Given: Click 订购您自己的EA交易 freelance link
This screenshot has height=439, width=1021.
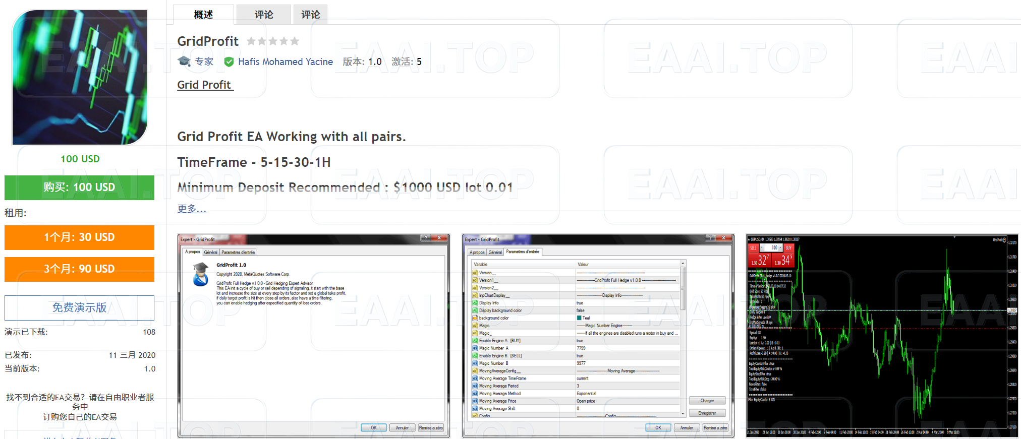Looking at the screenshot, I should 80,417.
